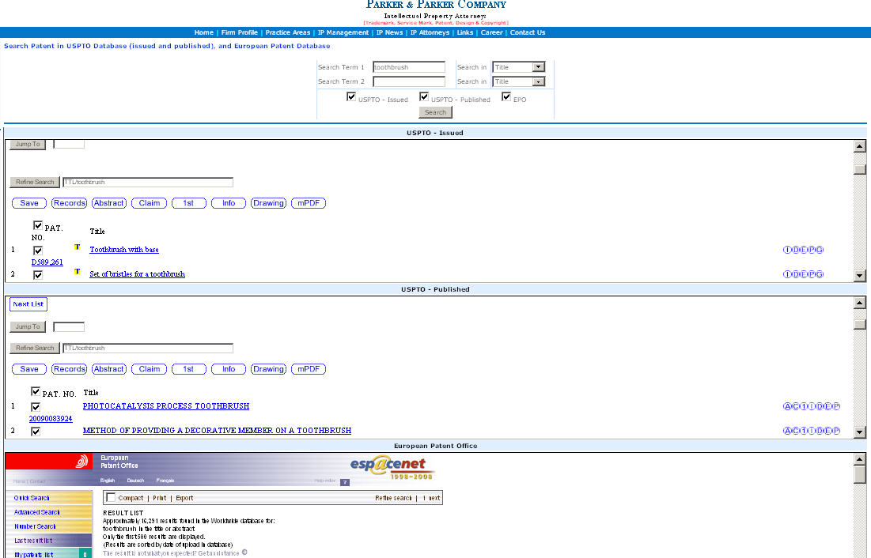Click the mPDF button in USPTO Published

point(309,369)
